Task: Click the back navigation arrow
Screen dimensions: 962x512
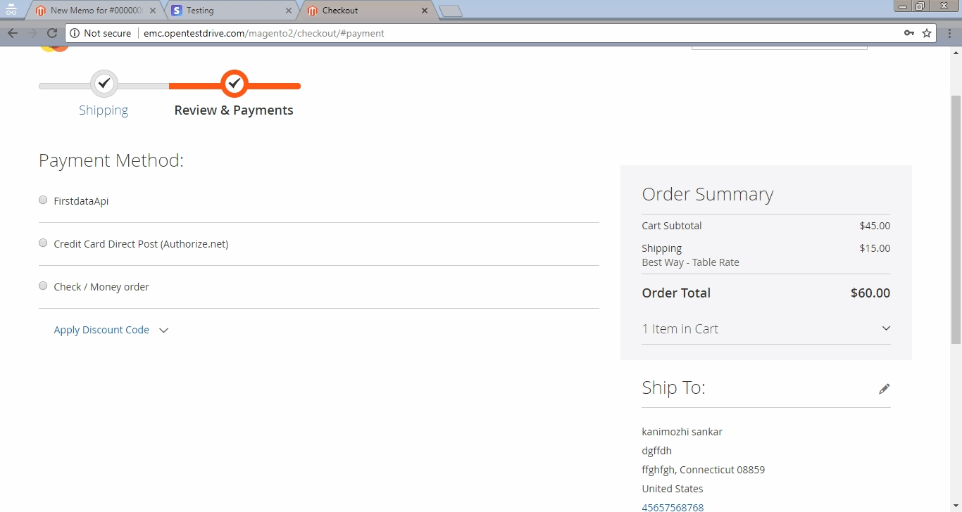Action: [x=12, y=33]
